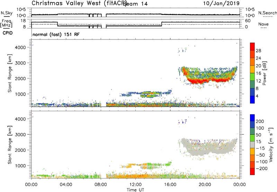
Task: Pick the dark blue top segment of velocity colorbar
Action: click(x=252, y=118)
